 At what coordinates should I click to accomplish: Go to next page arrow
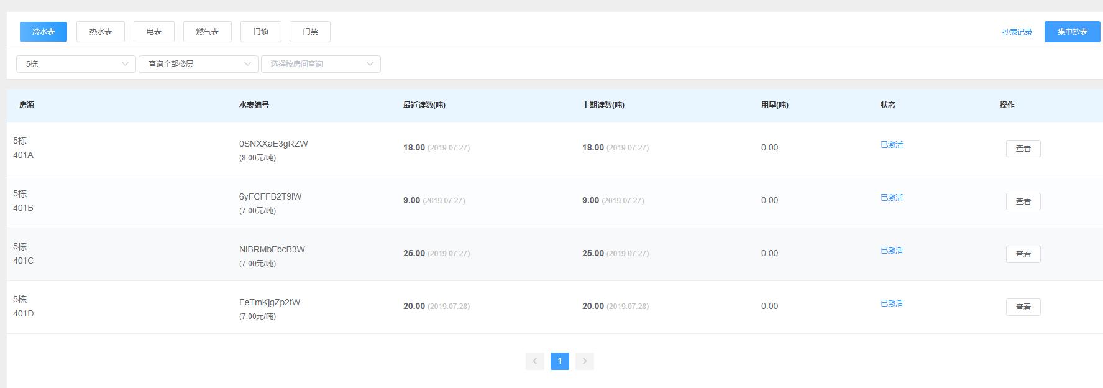585,361
